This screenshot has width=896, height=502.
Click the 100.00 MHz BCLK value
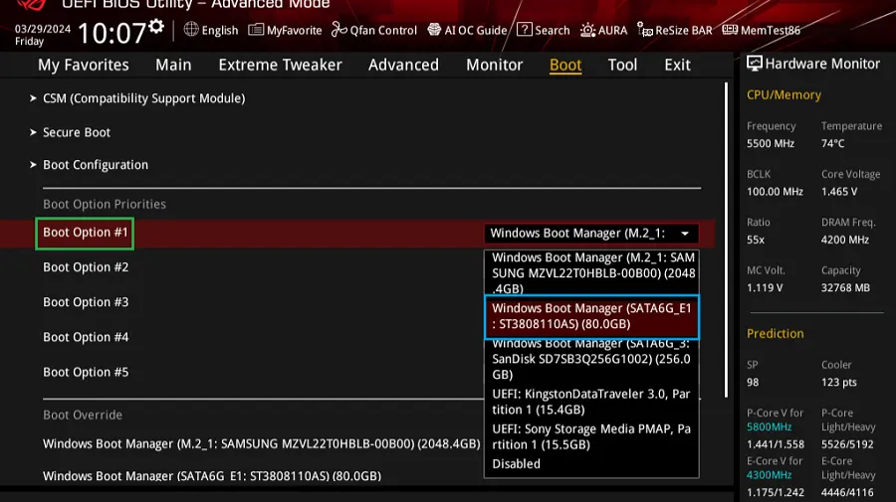pos(775,192)
